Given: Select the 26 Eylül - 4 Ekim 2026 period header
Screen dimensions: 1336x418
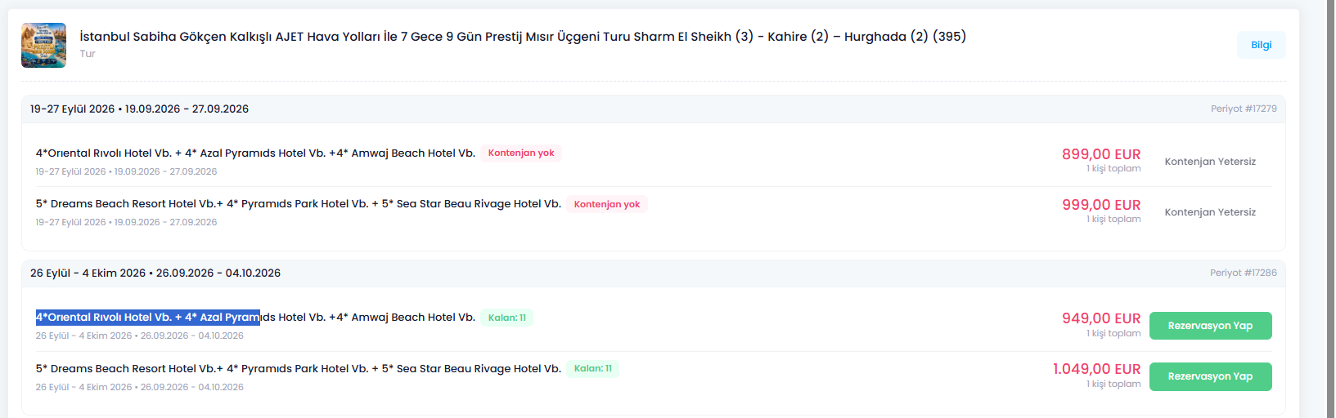Looking at the screenshot, I should pyautogui.click(x=653, y=273).
